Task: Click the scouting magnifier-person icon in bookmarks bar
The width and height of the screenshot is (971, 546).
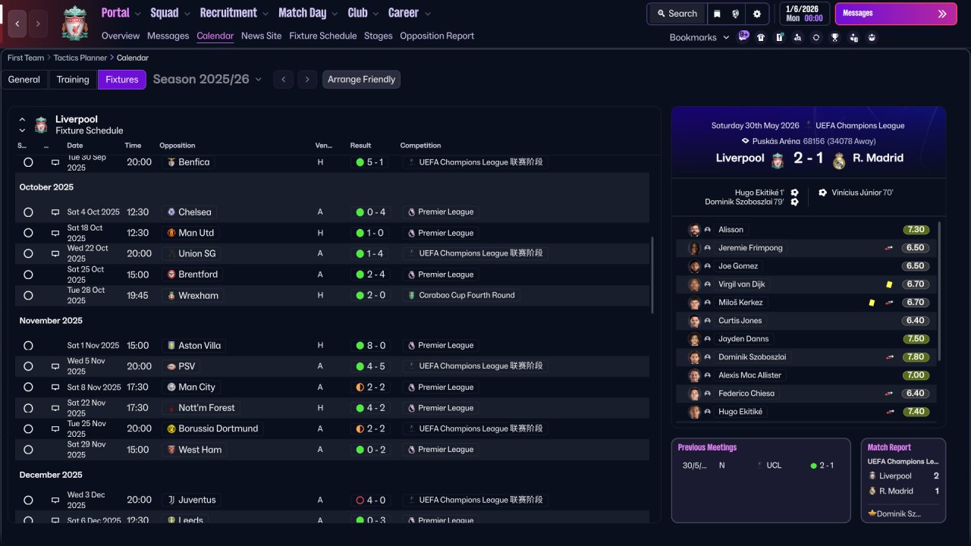Action: 798,37
